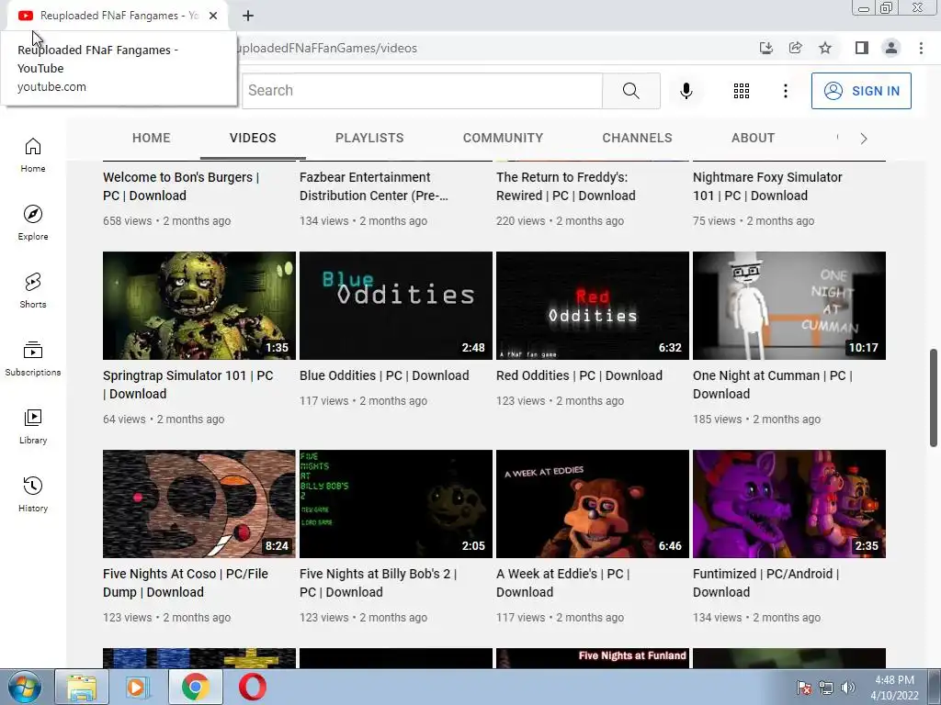The height and width of the screenshot is (705, 941).
Task: Expand channel tabs with right chevron
Action: point(864,139)
